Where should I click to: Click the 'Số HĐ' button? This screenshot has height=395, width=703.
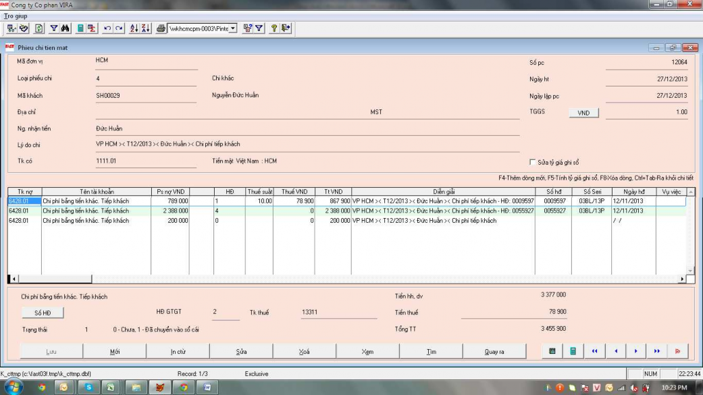click(43, 313)
